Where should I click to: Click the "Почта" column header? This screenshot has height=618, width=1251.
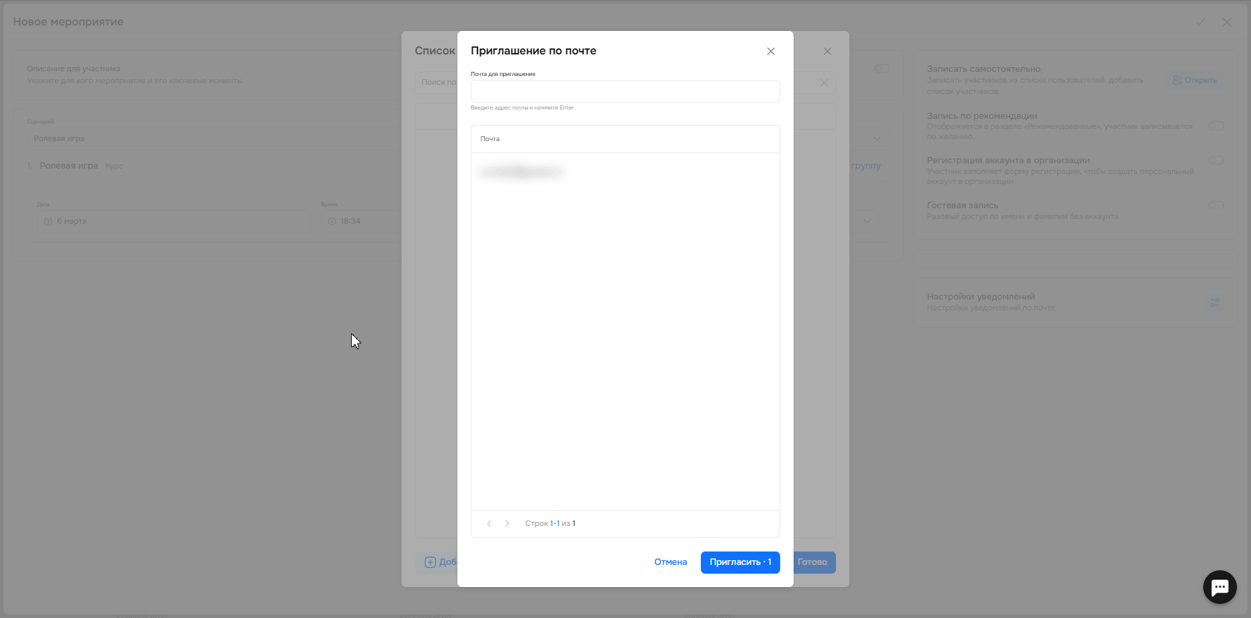[490, 139]
